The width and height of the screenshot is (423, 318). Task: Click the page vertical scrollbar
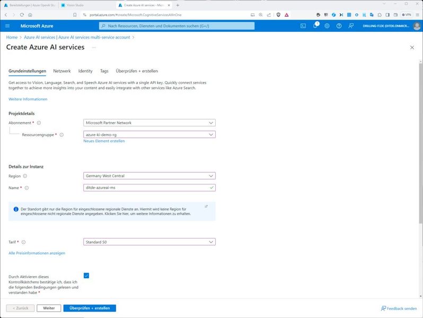(x=420, y=143)
